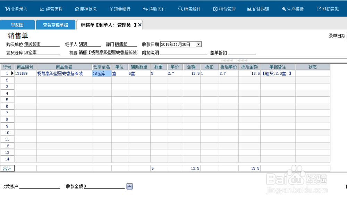347x202 pixels.
Task: Open the 生产模板 production template module
Action: (x=293, y=9)
